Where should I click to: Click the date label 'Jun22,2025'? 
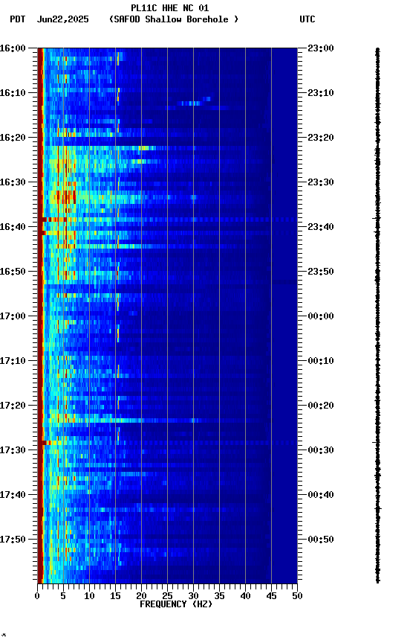tap(62, 19)
